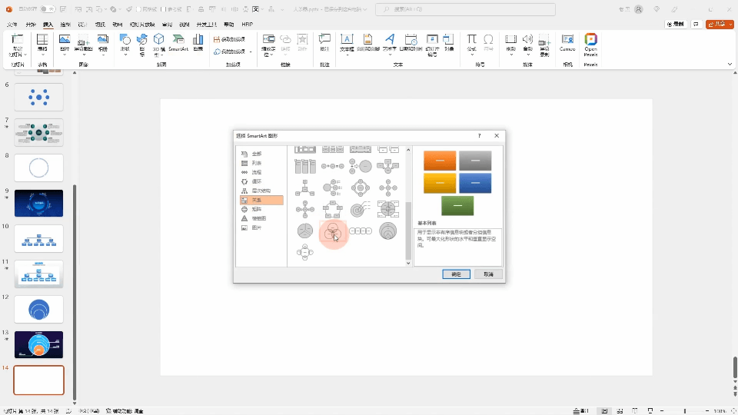Click the dialog help question mark
The image size is (738, 415).
click(479, 135)
